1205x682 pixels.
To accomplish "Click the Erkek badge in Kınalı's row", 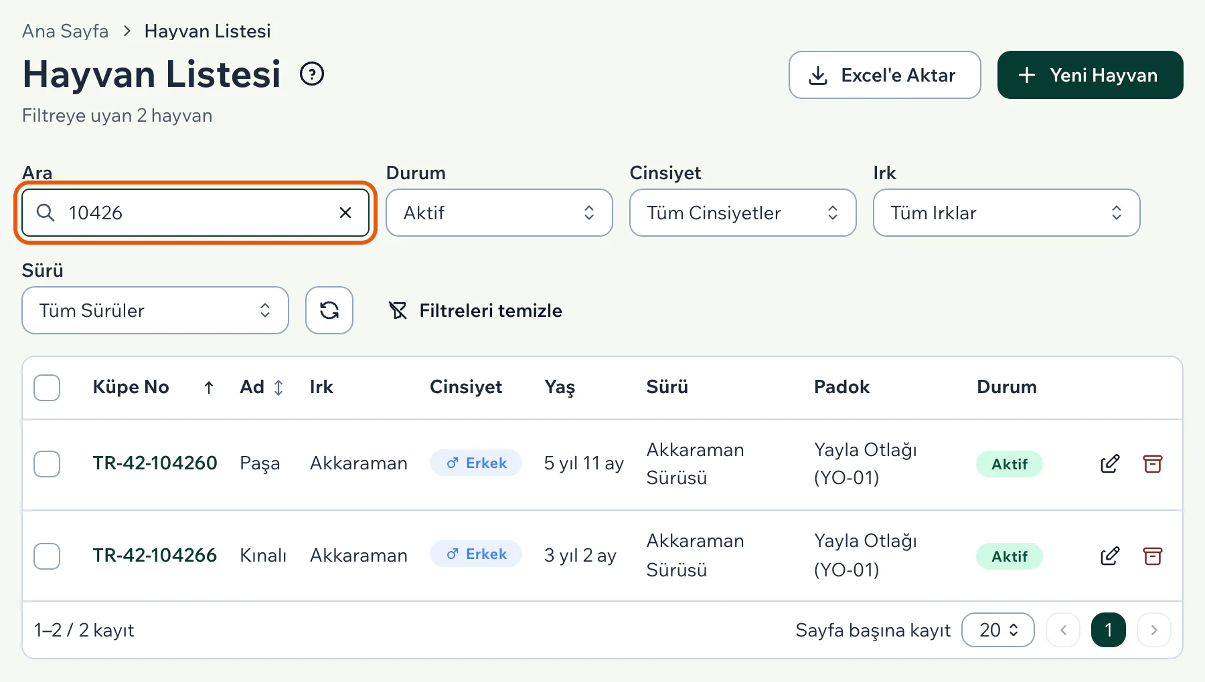I will pyautogui.click(x=476, y=554).
